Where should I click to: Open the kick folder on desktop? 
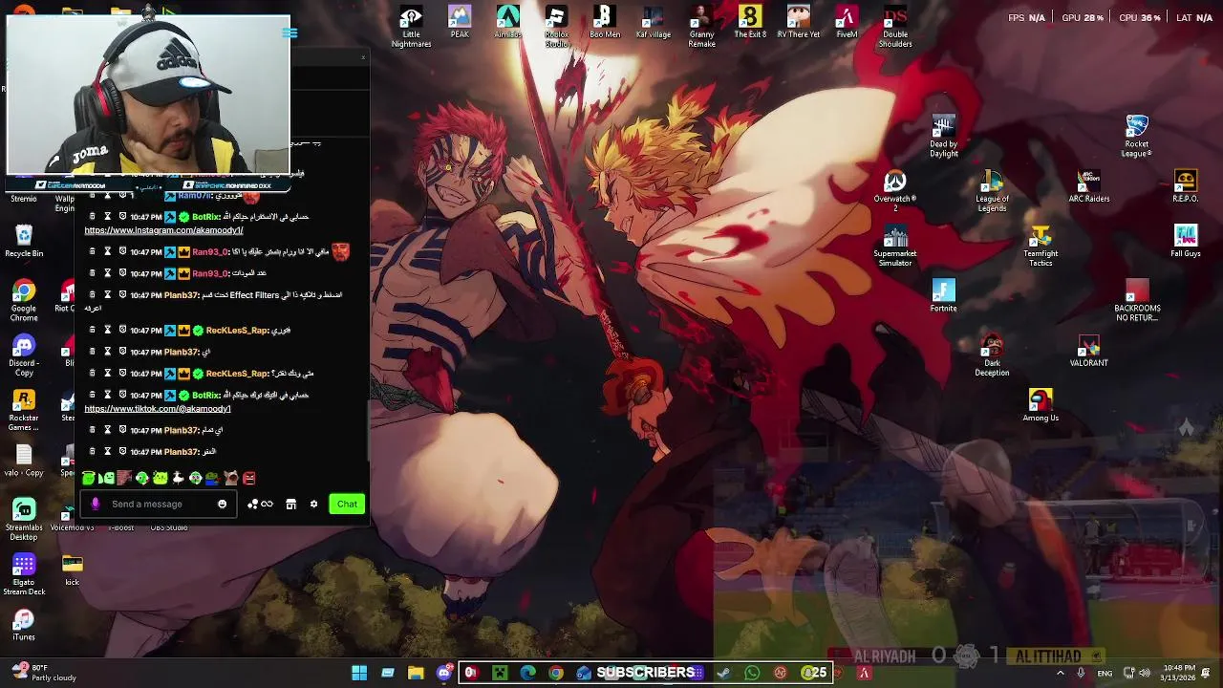72,570
